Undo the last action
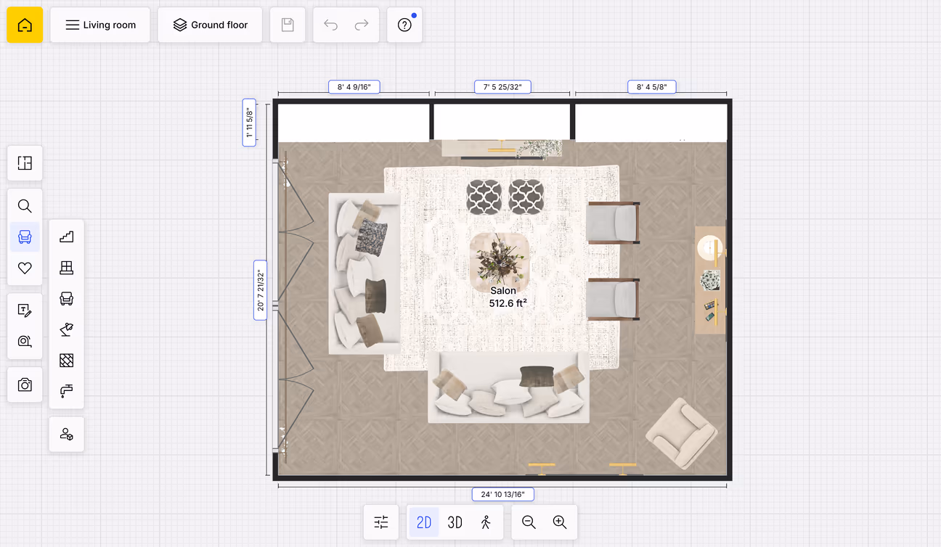 pos(331,25)
